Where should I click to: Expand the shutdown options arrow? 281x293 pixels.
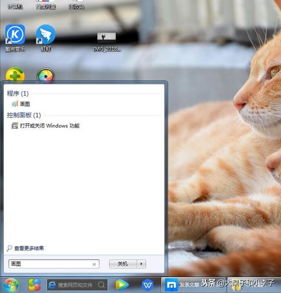(x=141, y=264)
